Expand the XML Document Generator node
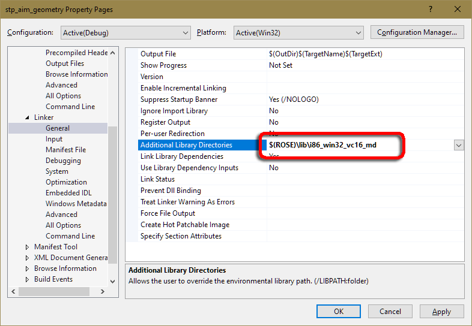The image size is (472, 326). (x=27, y=258)
